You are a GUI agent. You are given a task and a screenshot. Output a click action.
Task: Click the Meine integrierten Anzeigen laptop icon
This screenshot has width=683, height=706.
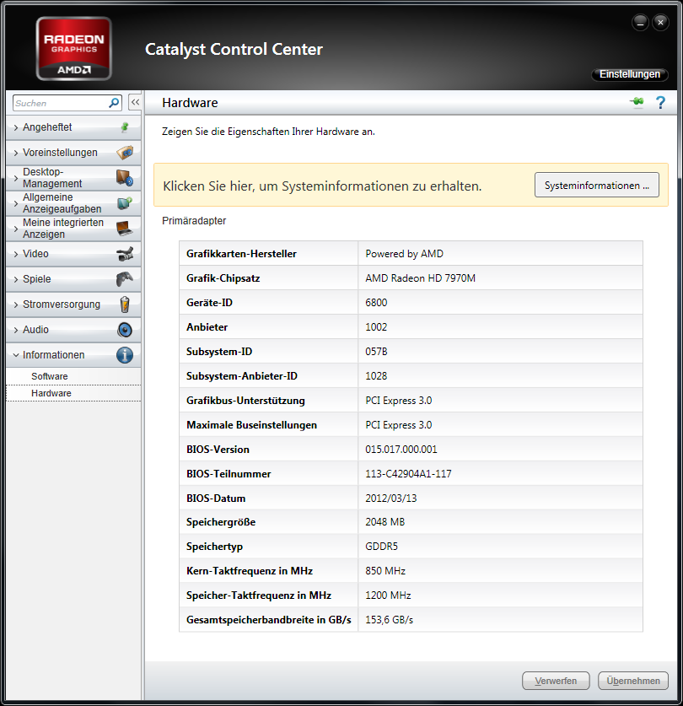125,229
